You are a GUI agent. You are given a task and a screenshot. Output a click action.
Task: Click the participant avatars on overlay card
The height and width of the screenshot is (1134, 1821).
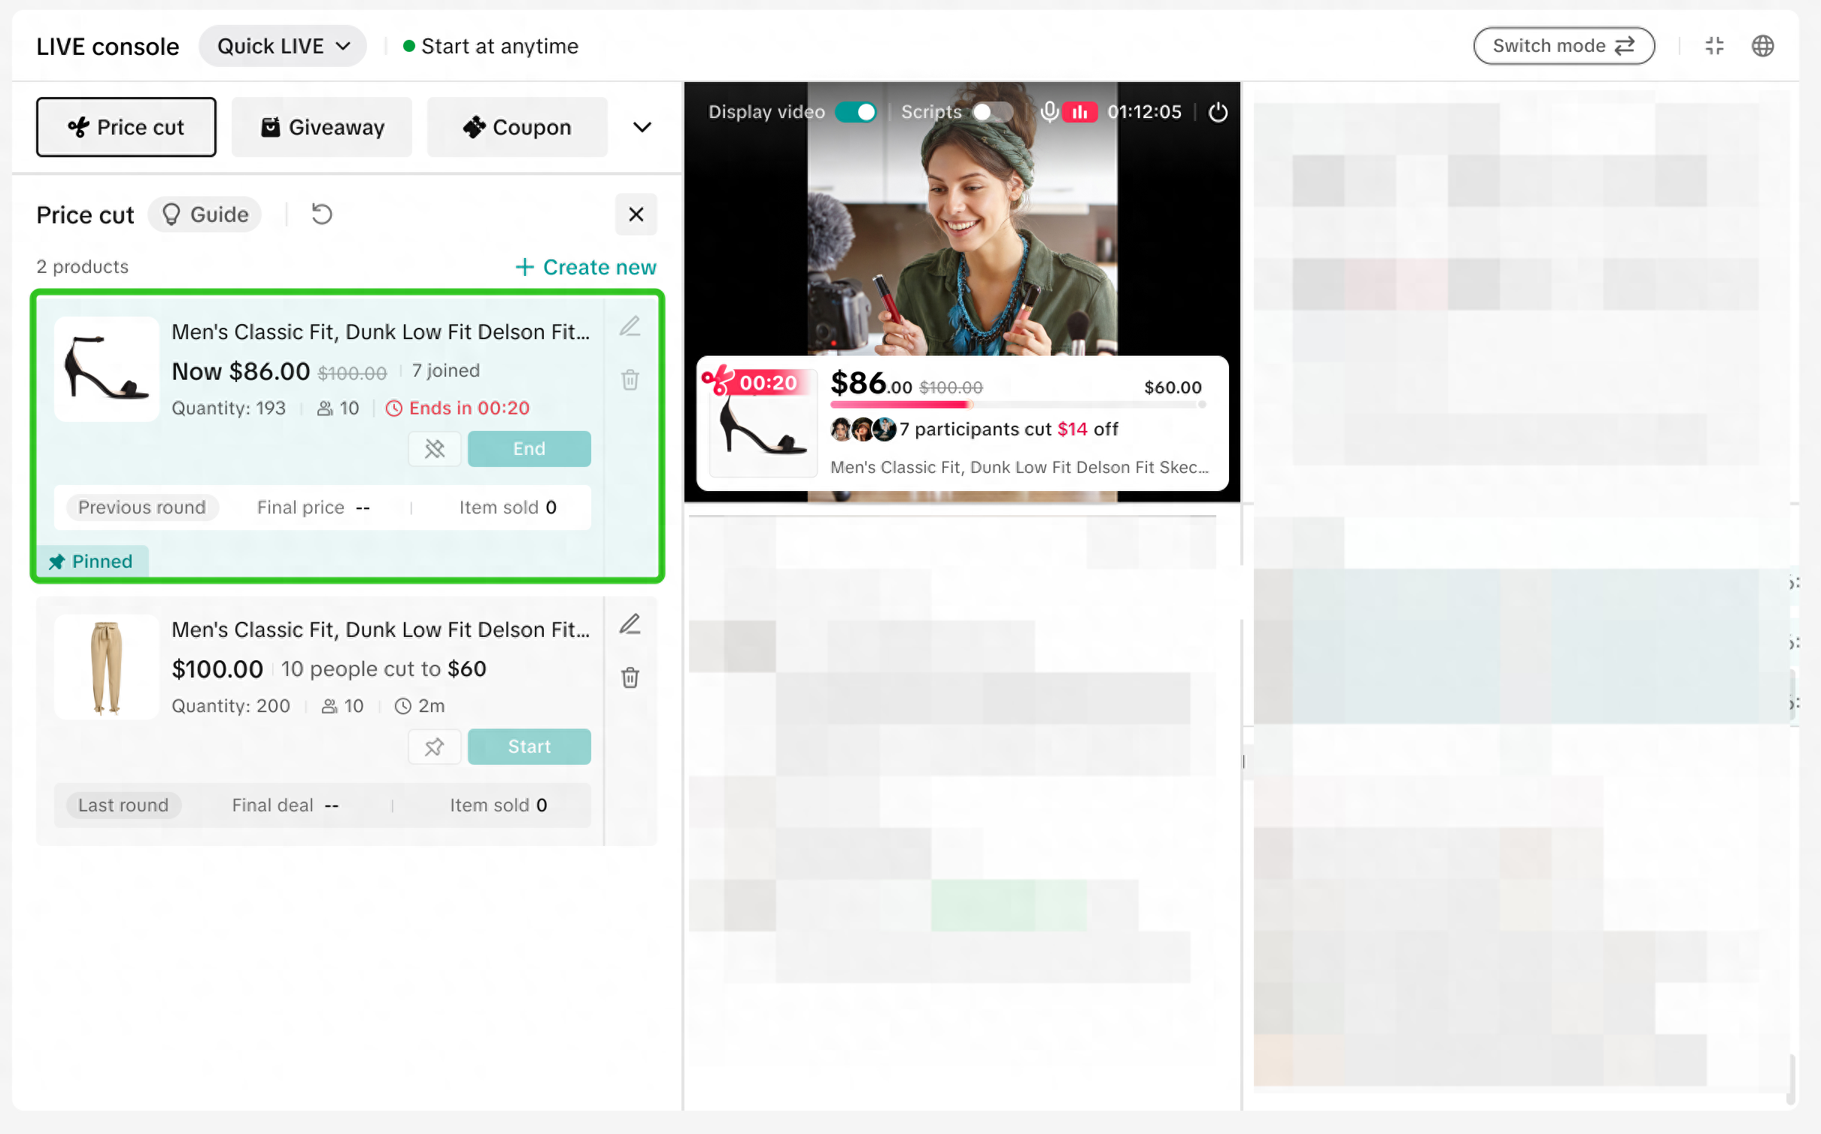point(863,429)
